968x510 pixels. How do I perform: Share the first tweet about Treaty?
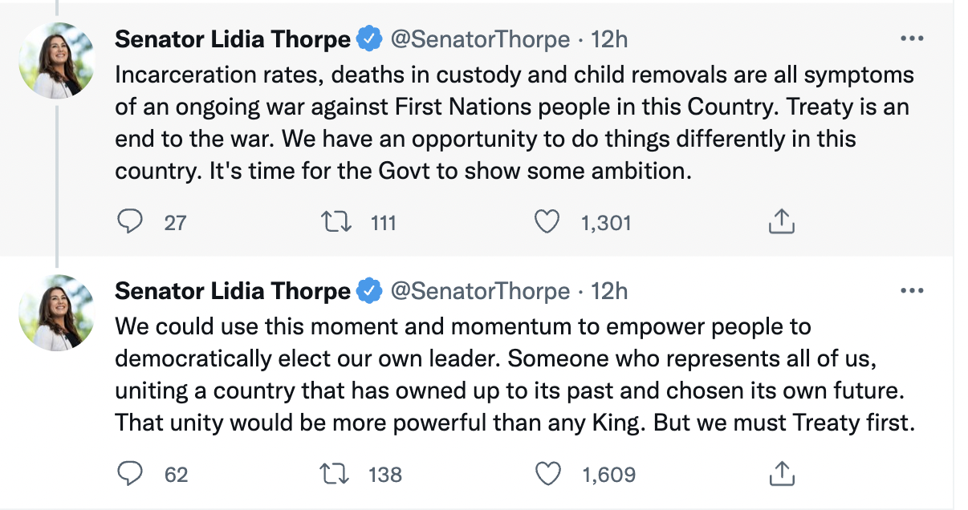point(781,221)
